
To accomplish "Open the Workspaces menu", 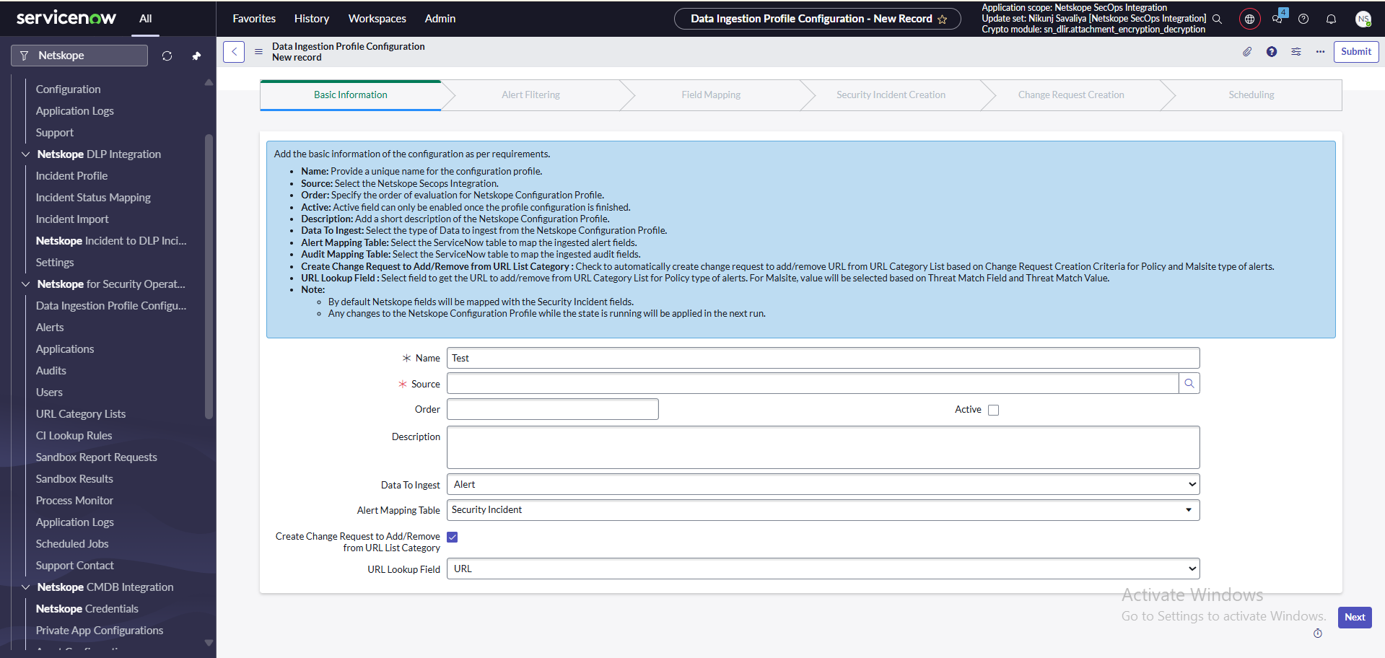I will tap(377, 19).
